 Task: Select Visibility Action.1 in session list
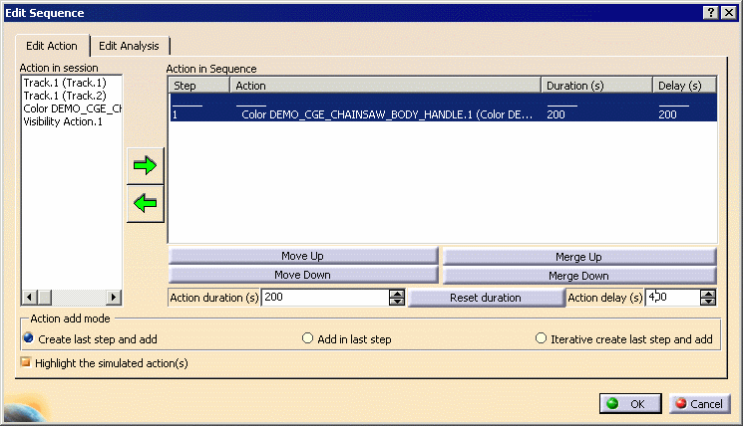coord(63,121)
